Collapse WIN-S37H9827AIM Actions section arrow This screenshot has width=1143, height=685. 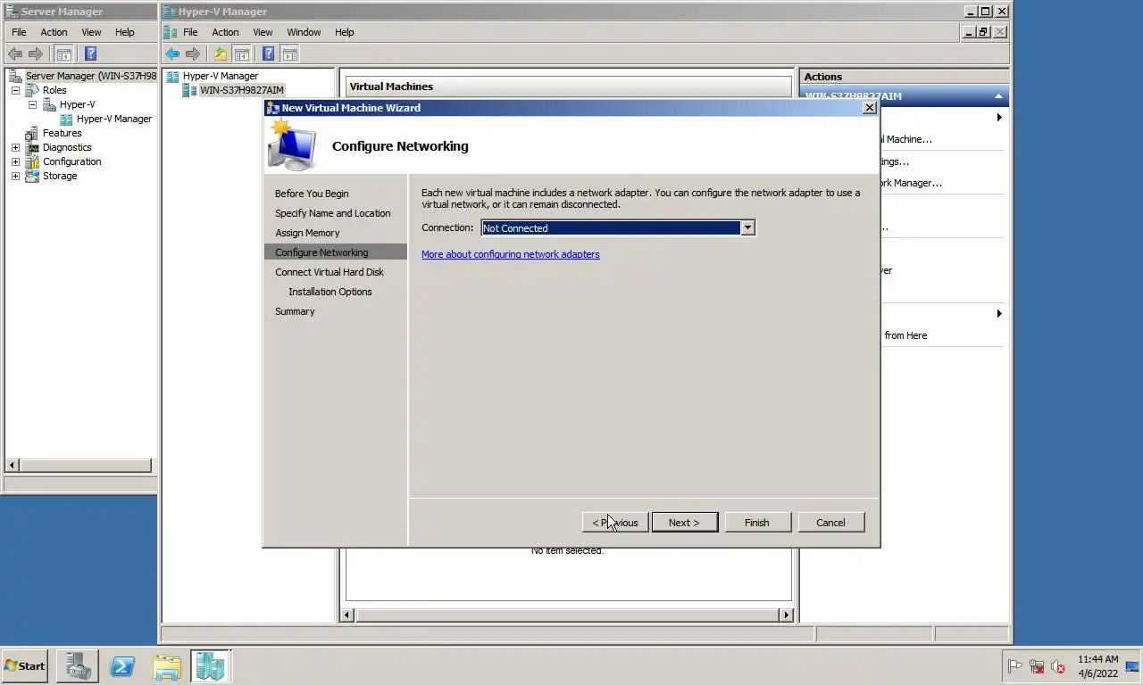[998, 96]
